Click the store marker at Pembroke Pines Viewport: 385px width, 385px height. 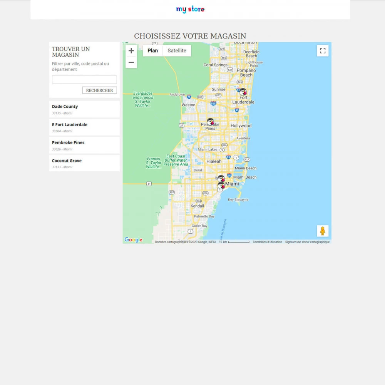(211, 122)
